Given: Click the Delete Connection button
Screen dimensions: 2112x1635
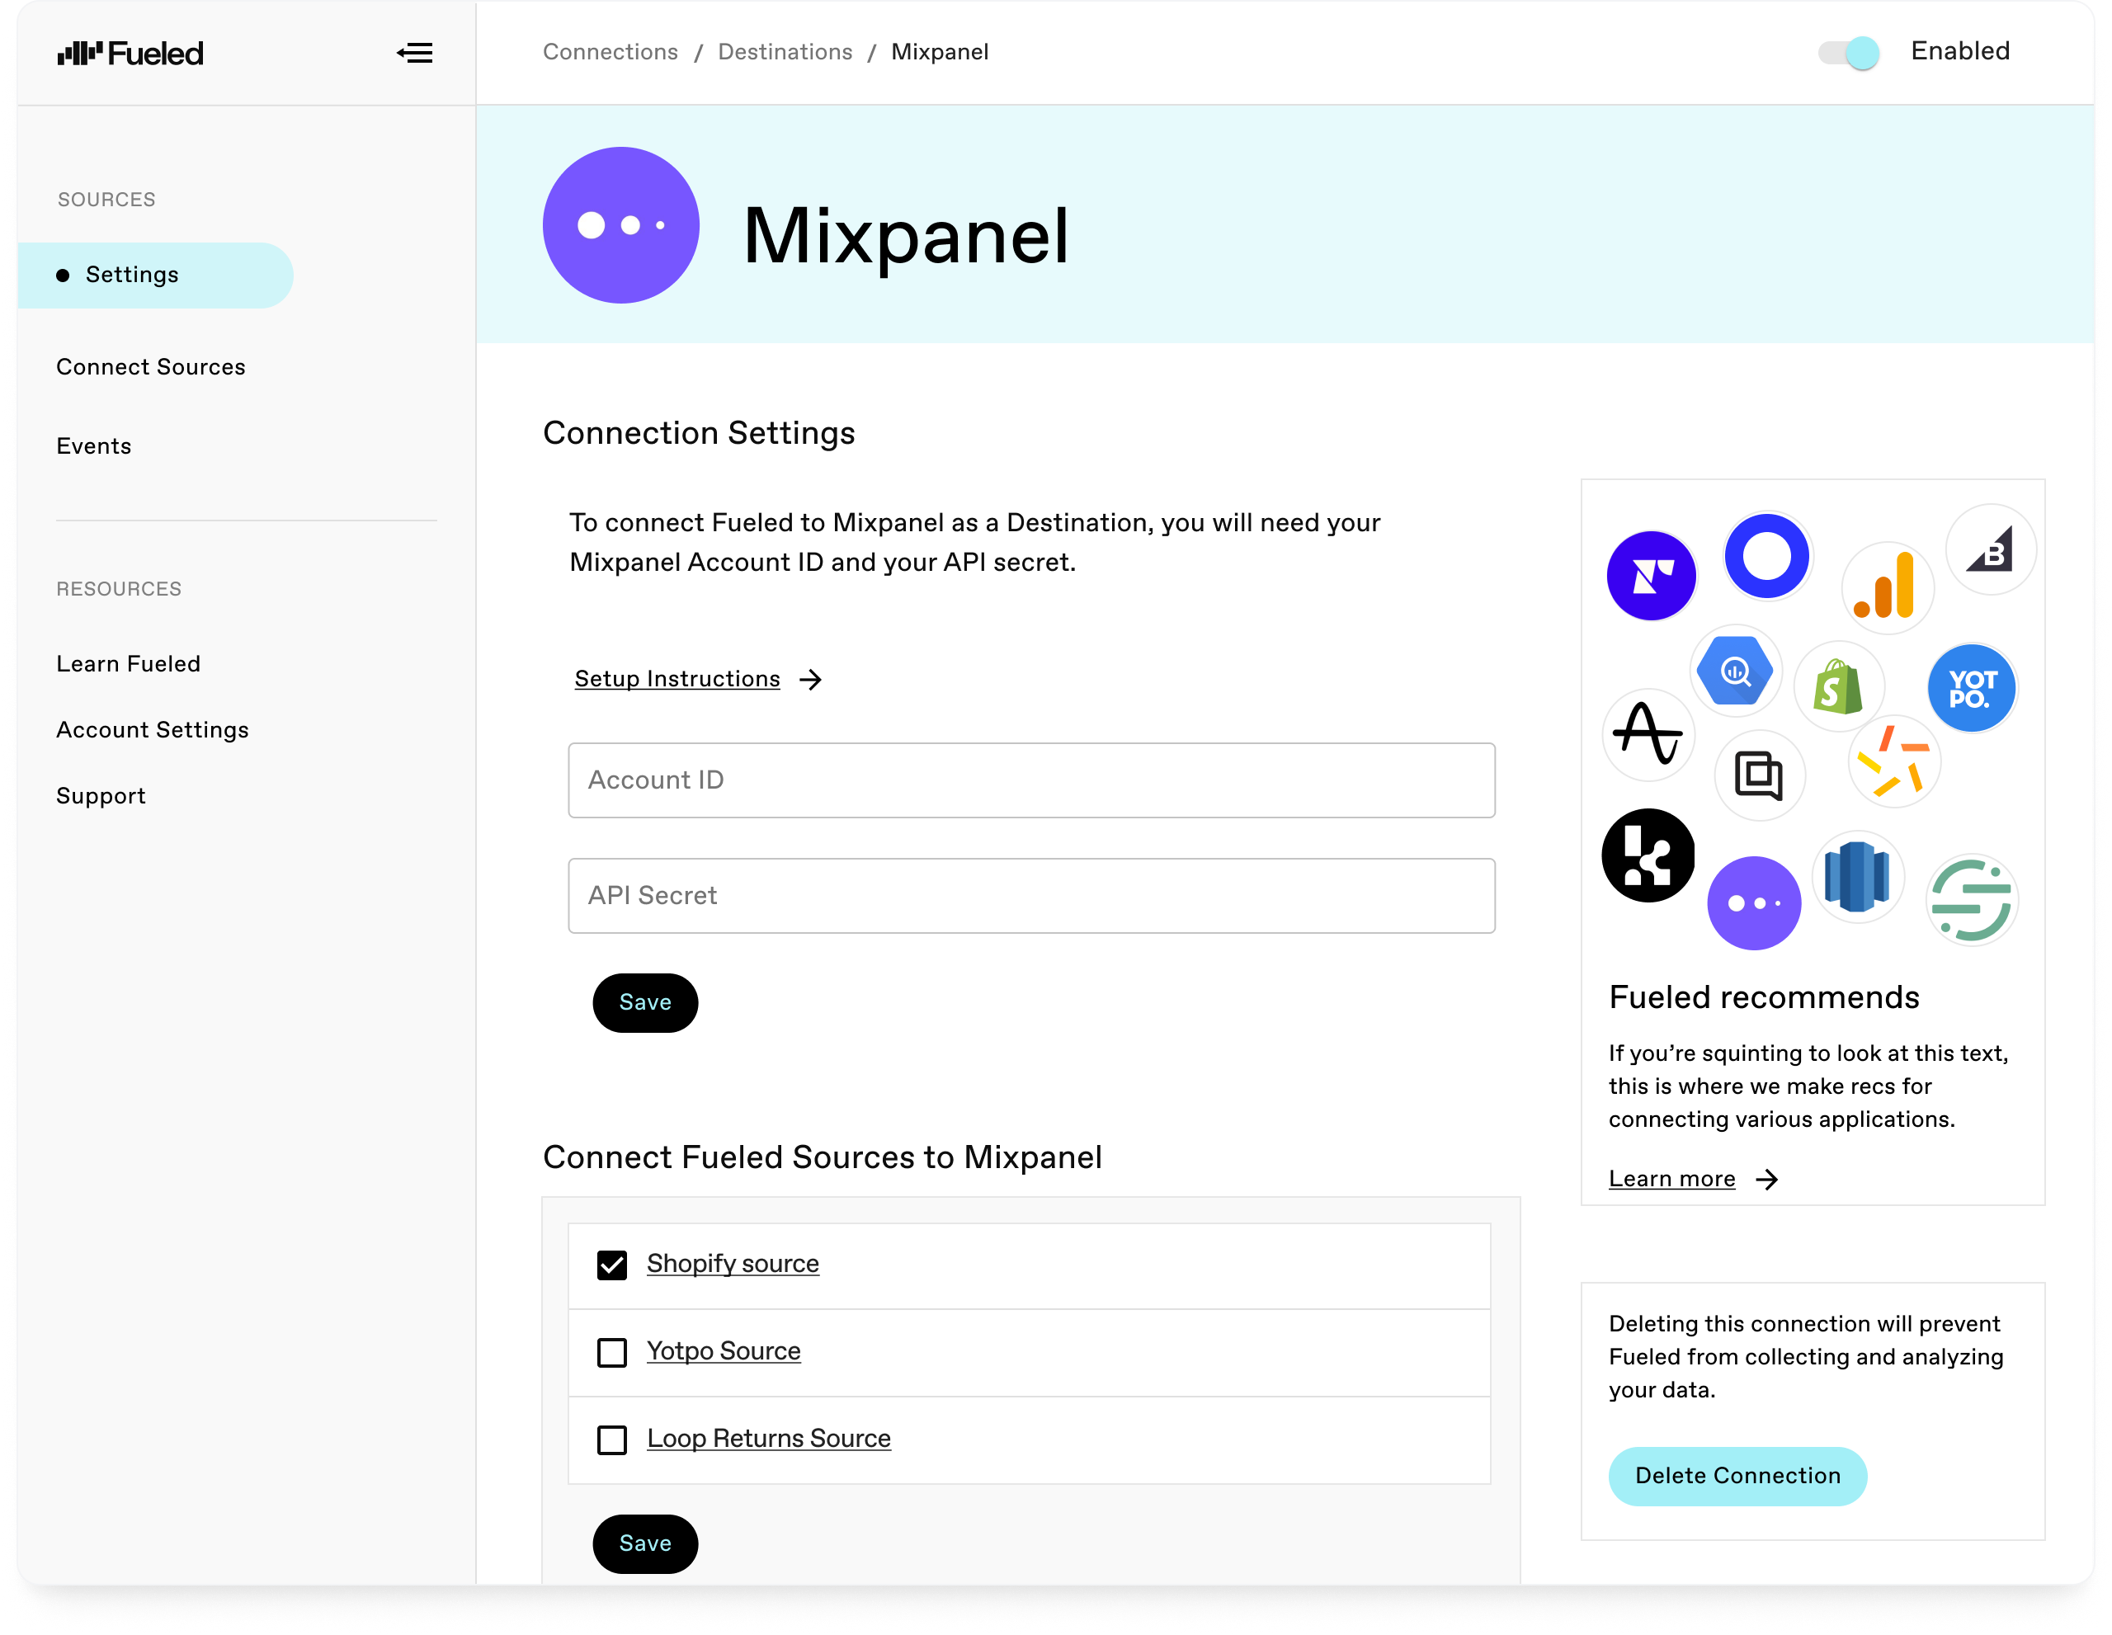Looking at the screenshot, I should point(1737,1476).
